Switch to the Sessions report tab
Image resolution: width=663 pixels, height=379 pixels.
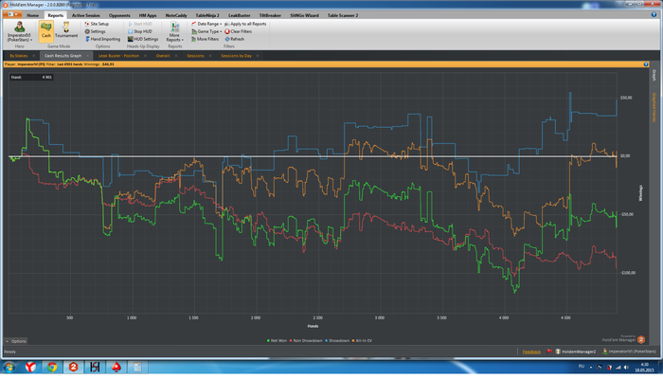point(195,56)
